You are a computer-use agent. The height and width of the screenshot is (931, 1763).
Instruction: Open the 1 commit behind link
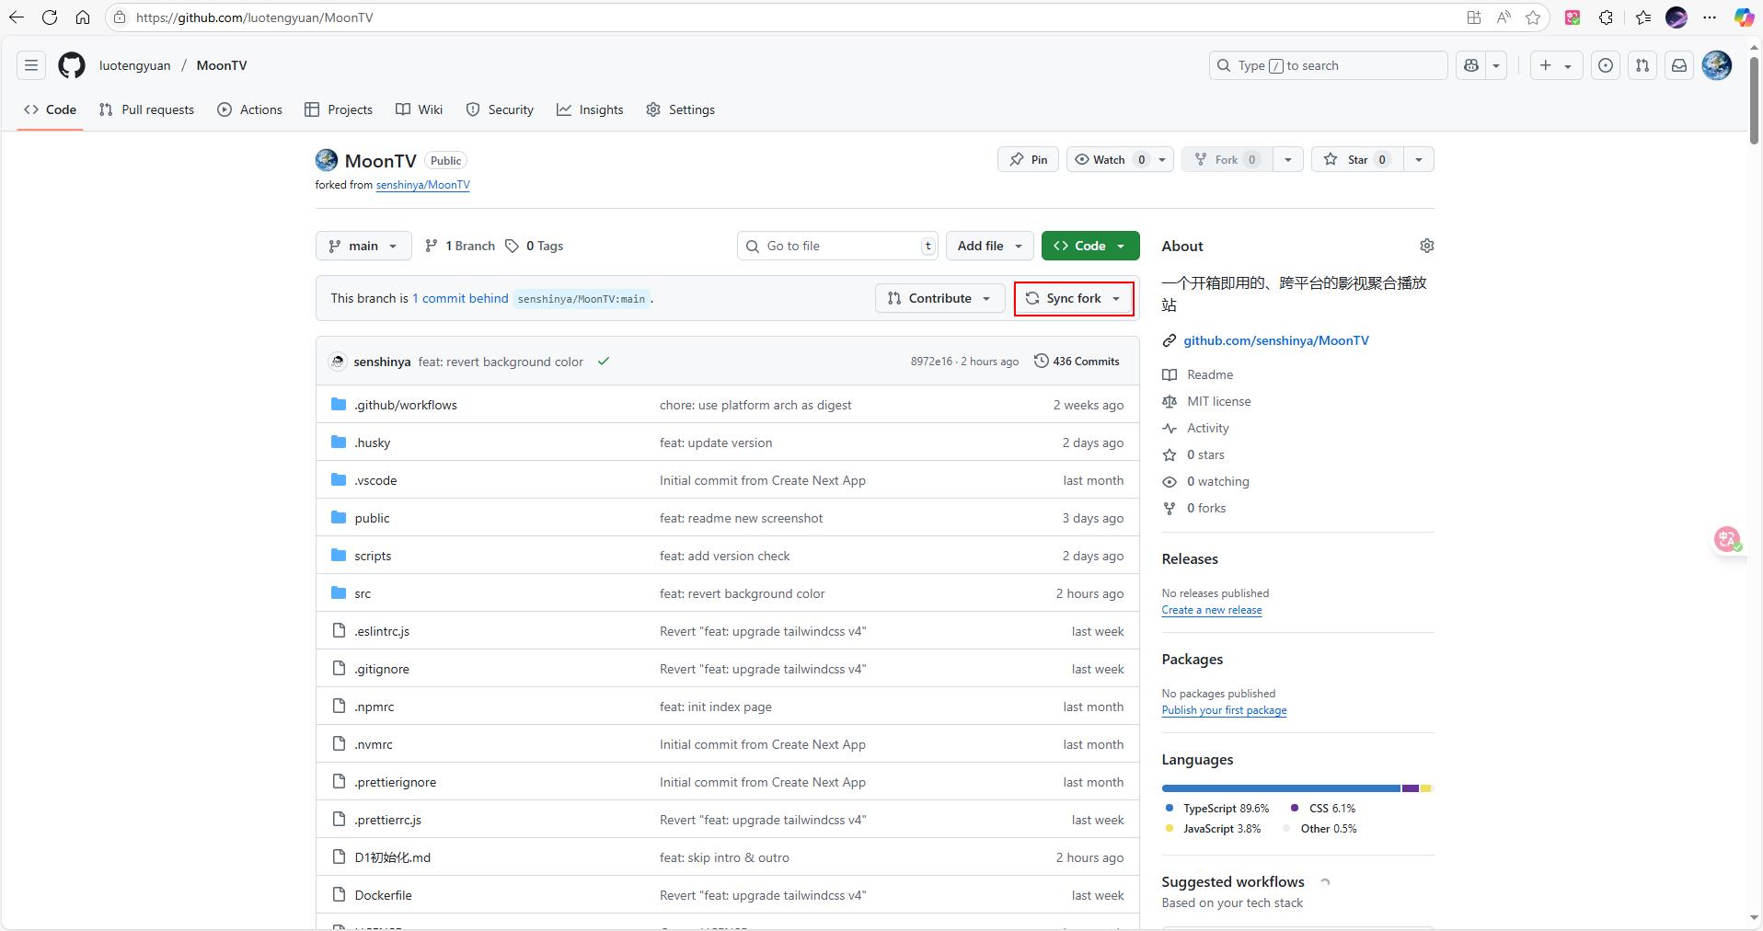tap(460, 298)
